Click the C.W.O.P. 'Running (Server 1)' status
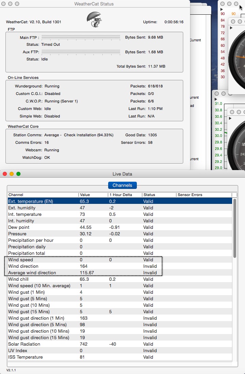The height and width of the screenshot is (374, 245). point(61,101)
